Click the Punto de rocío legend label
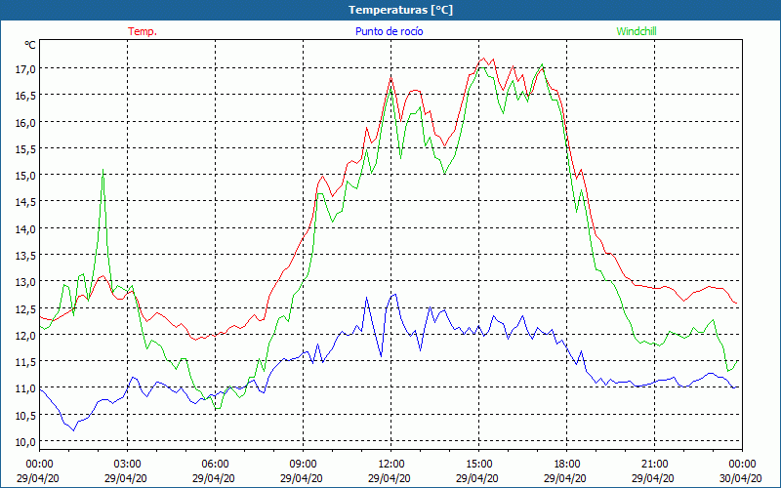Screen dimensions: 781x488 click(389, 31)
